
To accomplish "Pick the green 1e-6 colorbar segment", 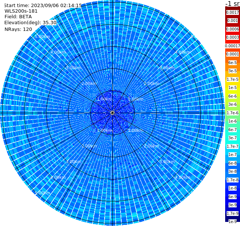I will click(x=233, y=121).
